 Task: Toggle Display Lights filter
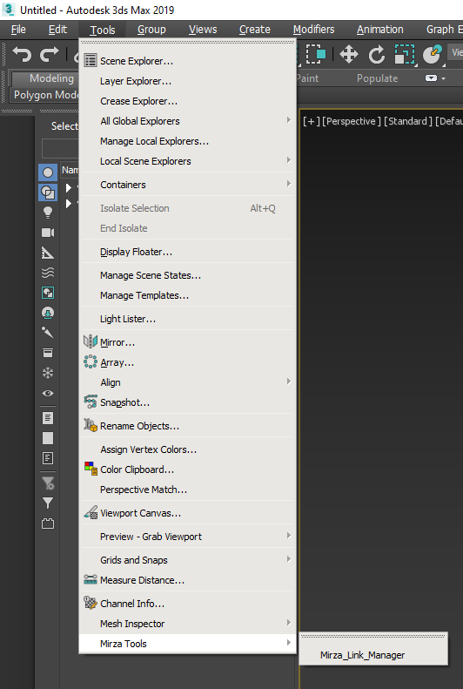[48, 213]
